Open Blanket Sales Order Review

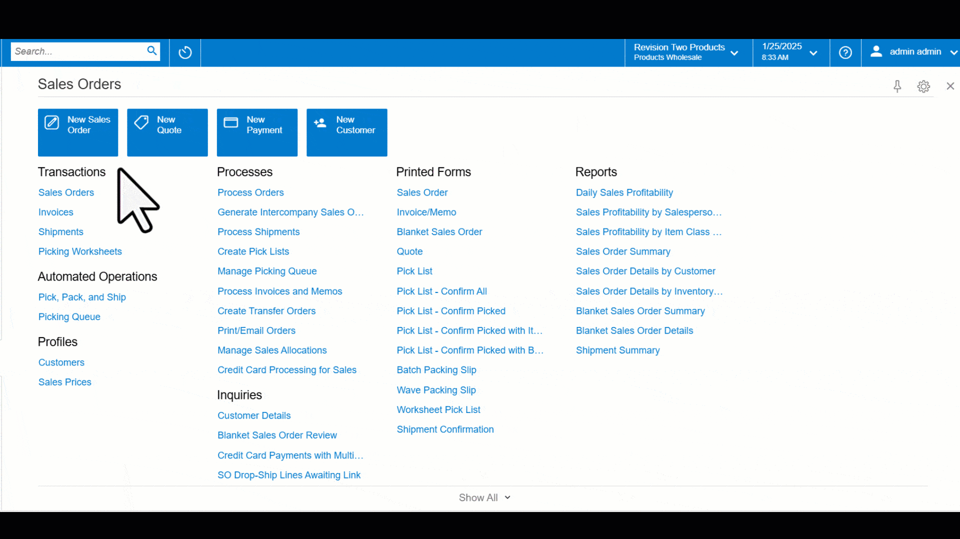tap(277, 435)
